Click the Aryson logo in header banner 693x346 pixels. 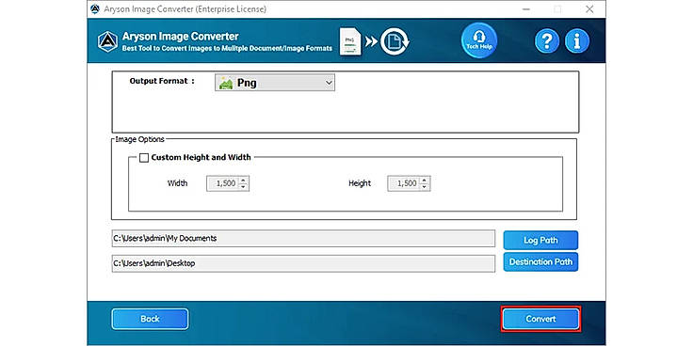[108, 42]
